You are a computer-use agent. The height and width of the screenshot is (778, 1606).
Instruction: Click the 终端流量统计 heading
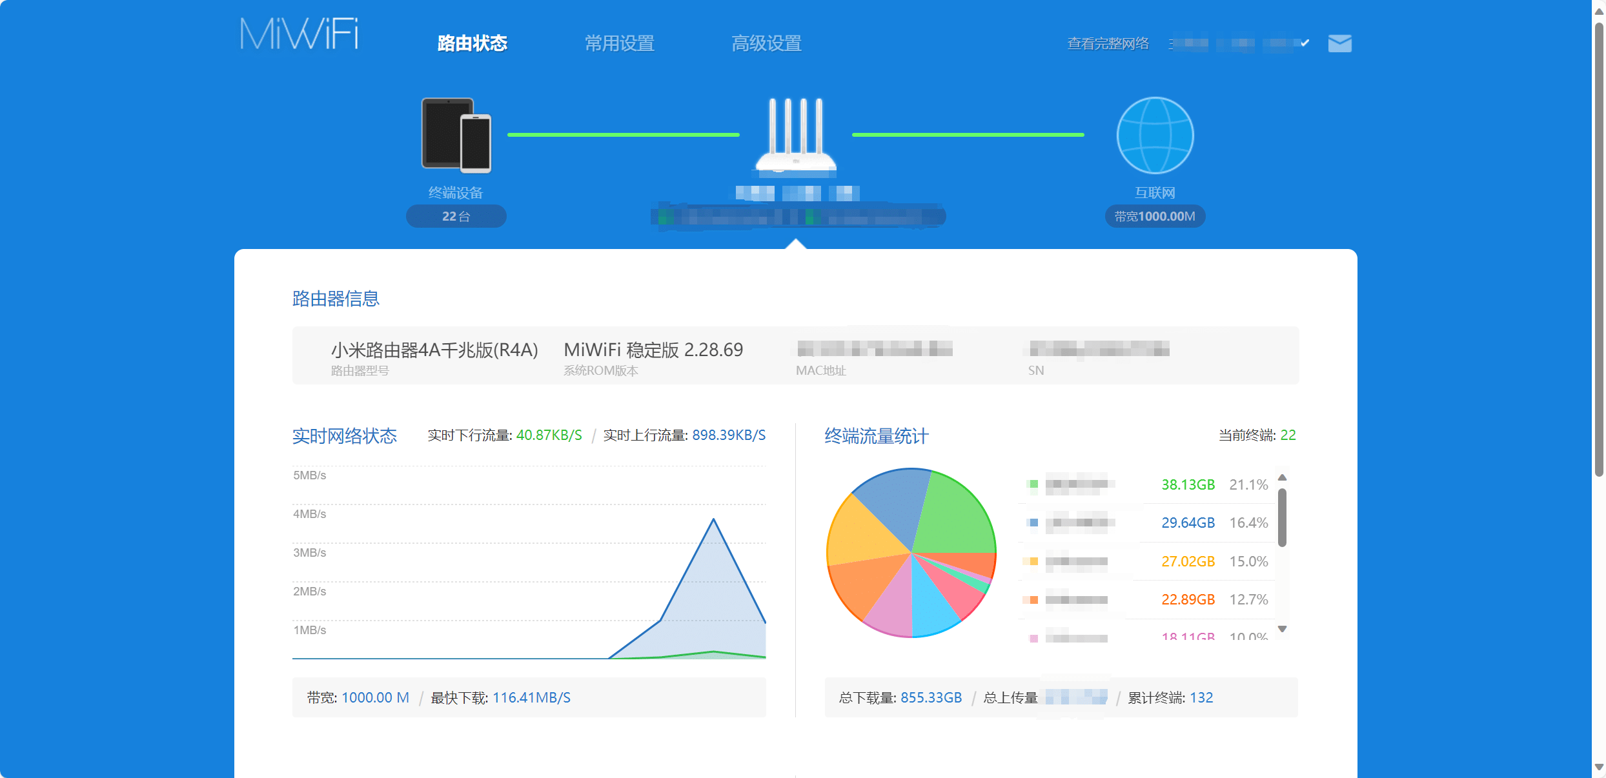(x=877, y=435)
